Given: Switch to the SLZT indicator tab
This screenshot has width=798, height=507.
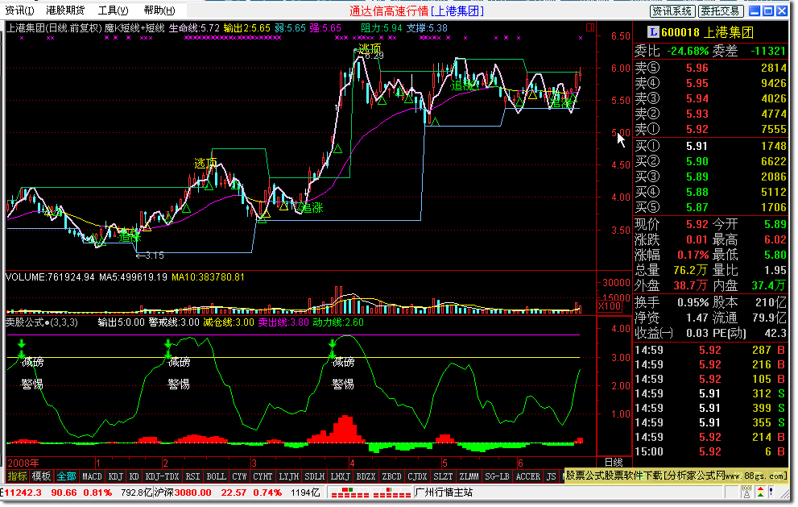Looking at the screenshot, I should 443,476.
